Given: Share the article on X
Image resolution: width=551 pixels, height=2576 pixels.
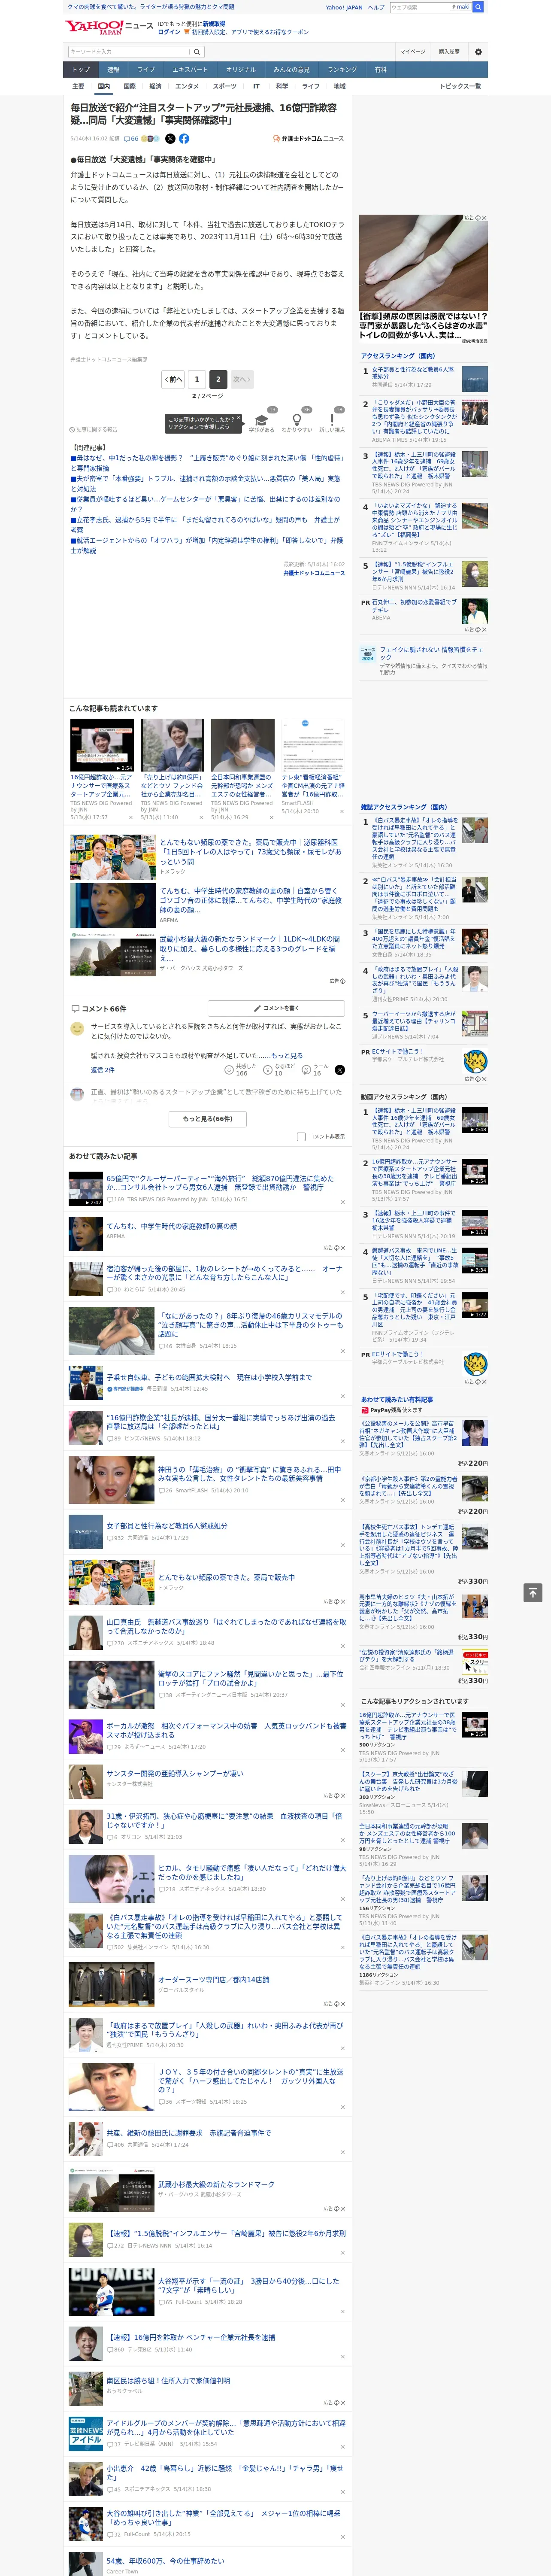Looking at the screenshot, I should click(170, 139).
